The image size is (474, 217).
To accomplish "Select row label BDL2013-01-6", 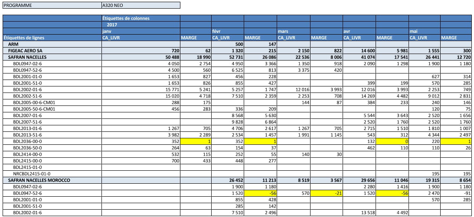I will pyautogui.click(x=52, y=128).
